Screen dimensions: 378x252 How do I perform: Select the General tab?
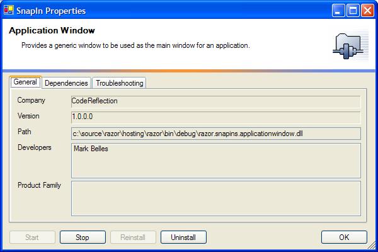point(26,82)
